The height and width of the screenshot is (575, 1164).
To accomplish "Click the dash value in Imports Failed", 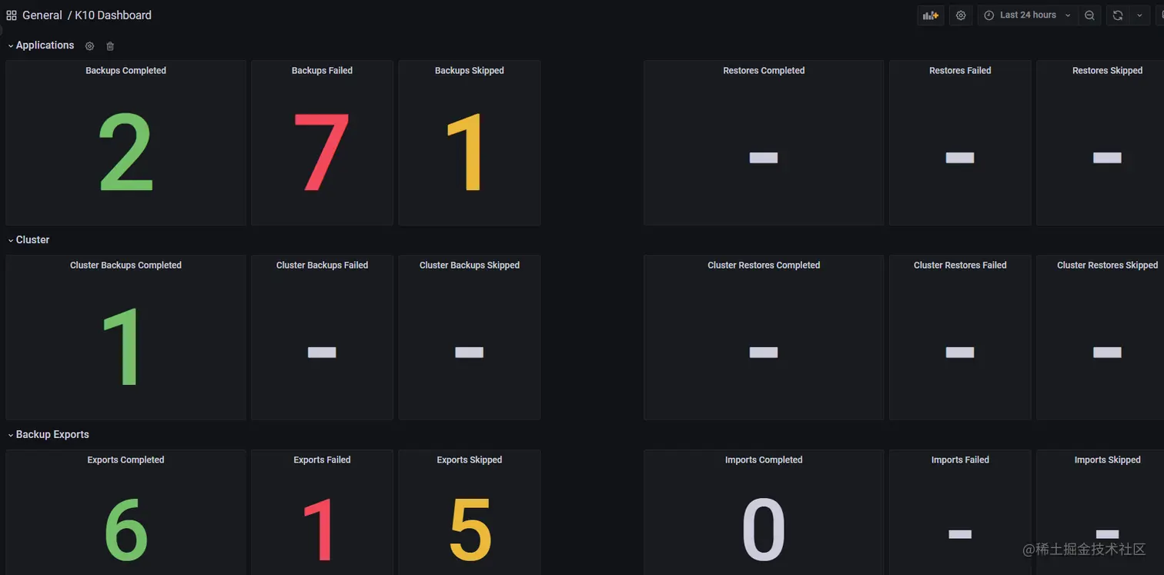I will coord(960,534).
